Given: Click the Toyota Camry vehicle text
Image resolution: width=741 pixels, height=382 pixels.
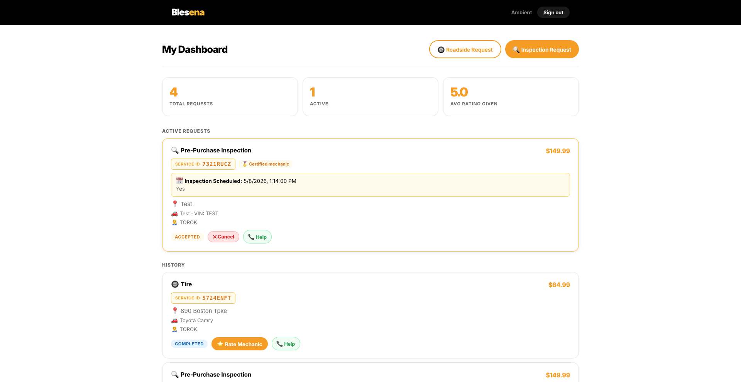Looking at the screenshot, I should 196,320.
